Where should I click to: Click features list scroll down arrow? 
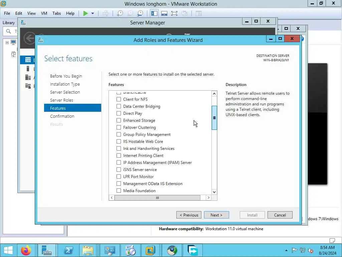[x=214, y=192]
